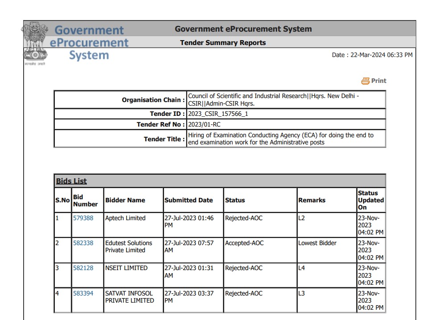Open bid number 582338
Screen dimensions: 439x320
(83, 243)
